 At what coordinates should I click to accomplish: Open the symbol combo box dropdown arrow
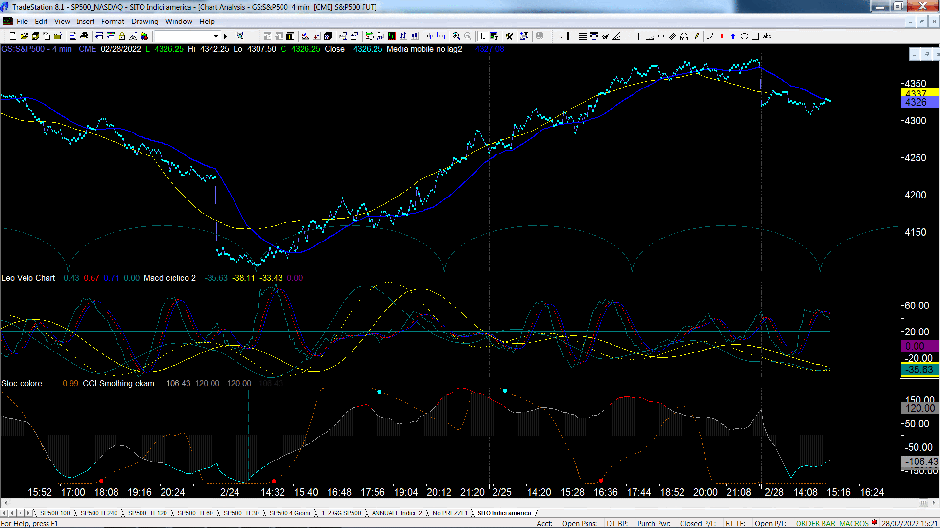click(x=216, y=36)
